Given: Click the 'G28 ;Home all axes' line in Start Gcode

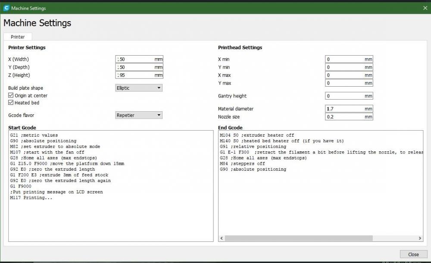Looking at the screenshot, I should coord(53,158).
